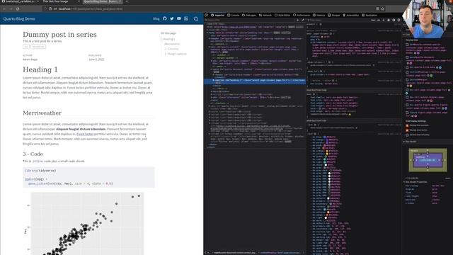
Task: Collapse the Box Model Properties section
Action: tap(404, 182)
